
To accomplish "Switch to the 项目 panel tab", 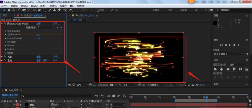I will 5,15.
